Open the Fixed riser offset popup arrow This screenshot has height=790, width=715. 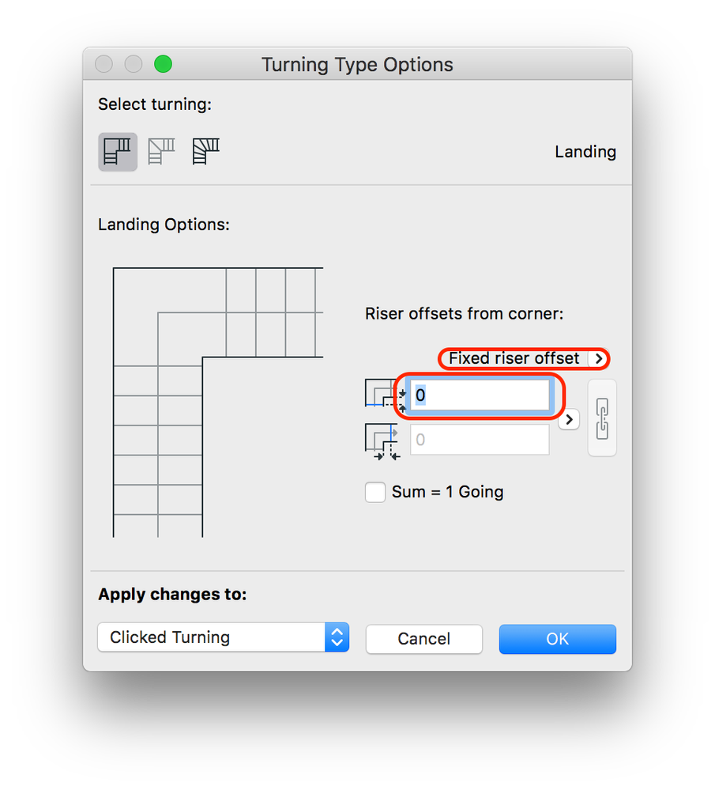pos(598,359)
